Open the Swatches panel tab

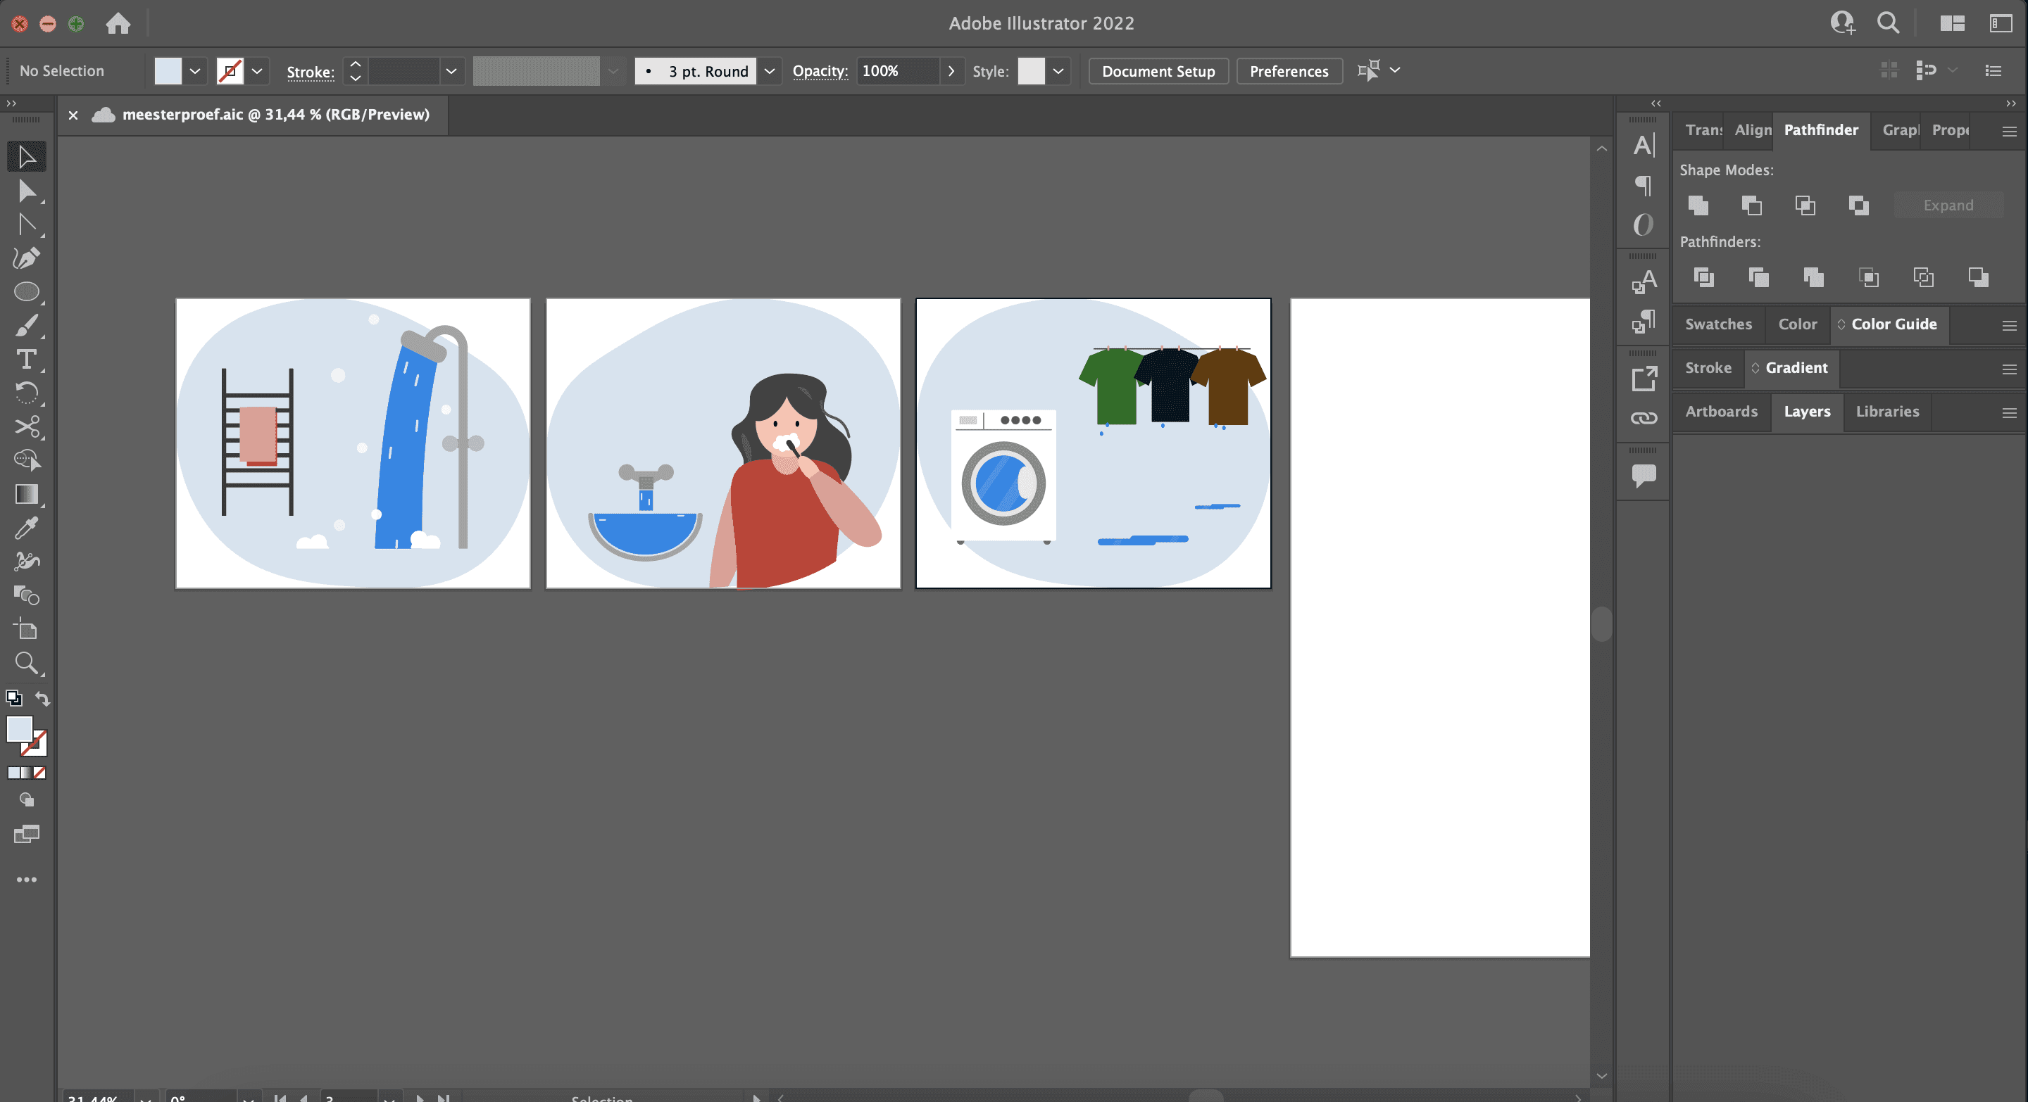(1718, 324)
